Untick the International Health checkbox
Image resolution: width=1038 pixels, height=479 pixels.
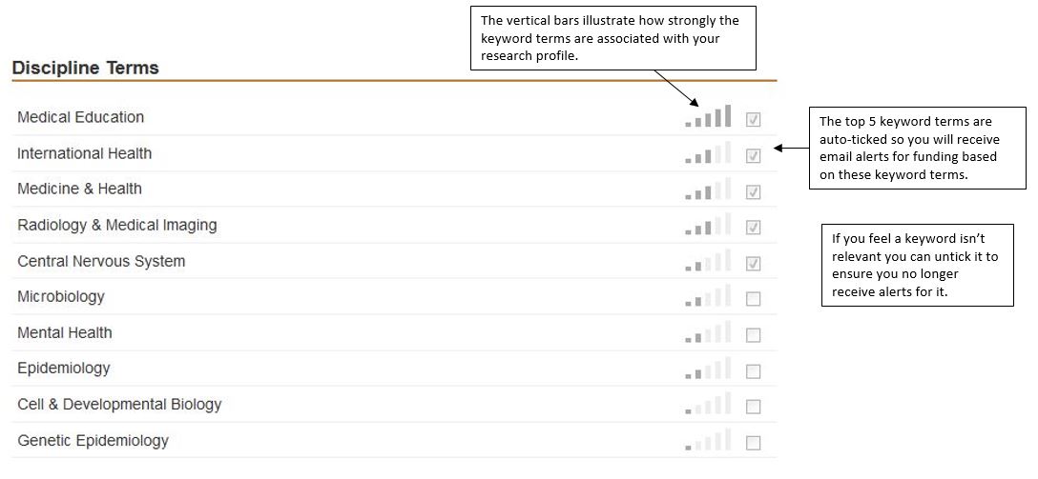coord(754,156)
